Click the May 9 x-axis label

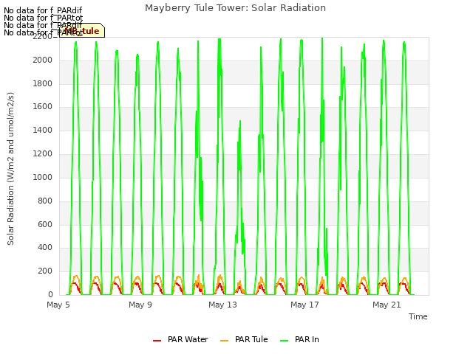coord(140,305)
